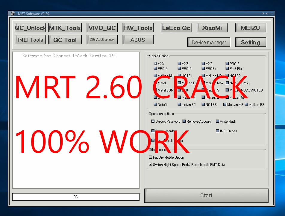Select the Metal(CDMA) checkbox
This screenshot has height=216, width=285.
[x=155, y=90]
